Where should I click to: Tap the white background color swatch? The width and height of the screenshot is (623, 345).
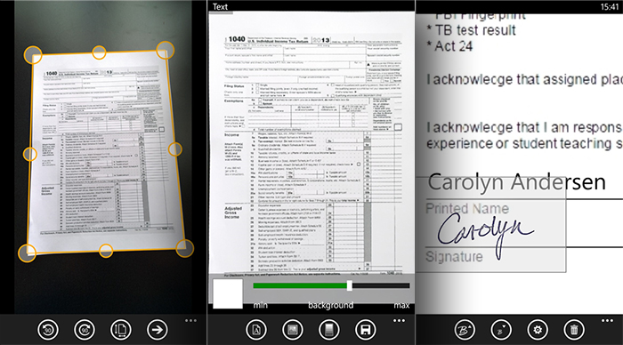point(228,293)
